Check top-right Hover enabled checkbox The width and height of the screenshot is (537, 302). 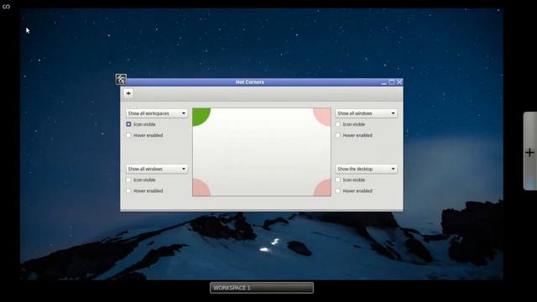tap(338, 135)
